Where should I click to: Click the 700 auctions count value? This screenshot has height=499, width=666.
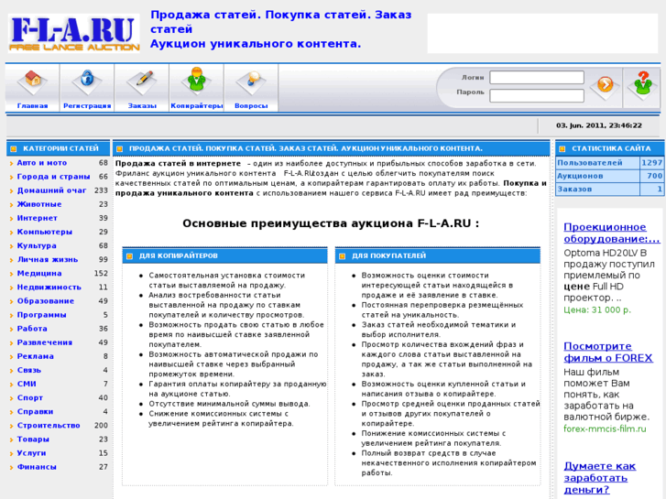[x=654, y=176]
